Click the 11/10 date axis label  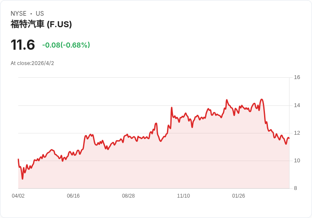184,196
